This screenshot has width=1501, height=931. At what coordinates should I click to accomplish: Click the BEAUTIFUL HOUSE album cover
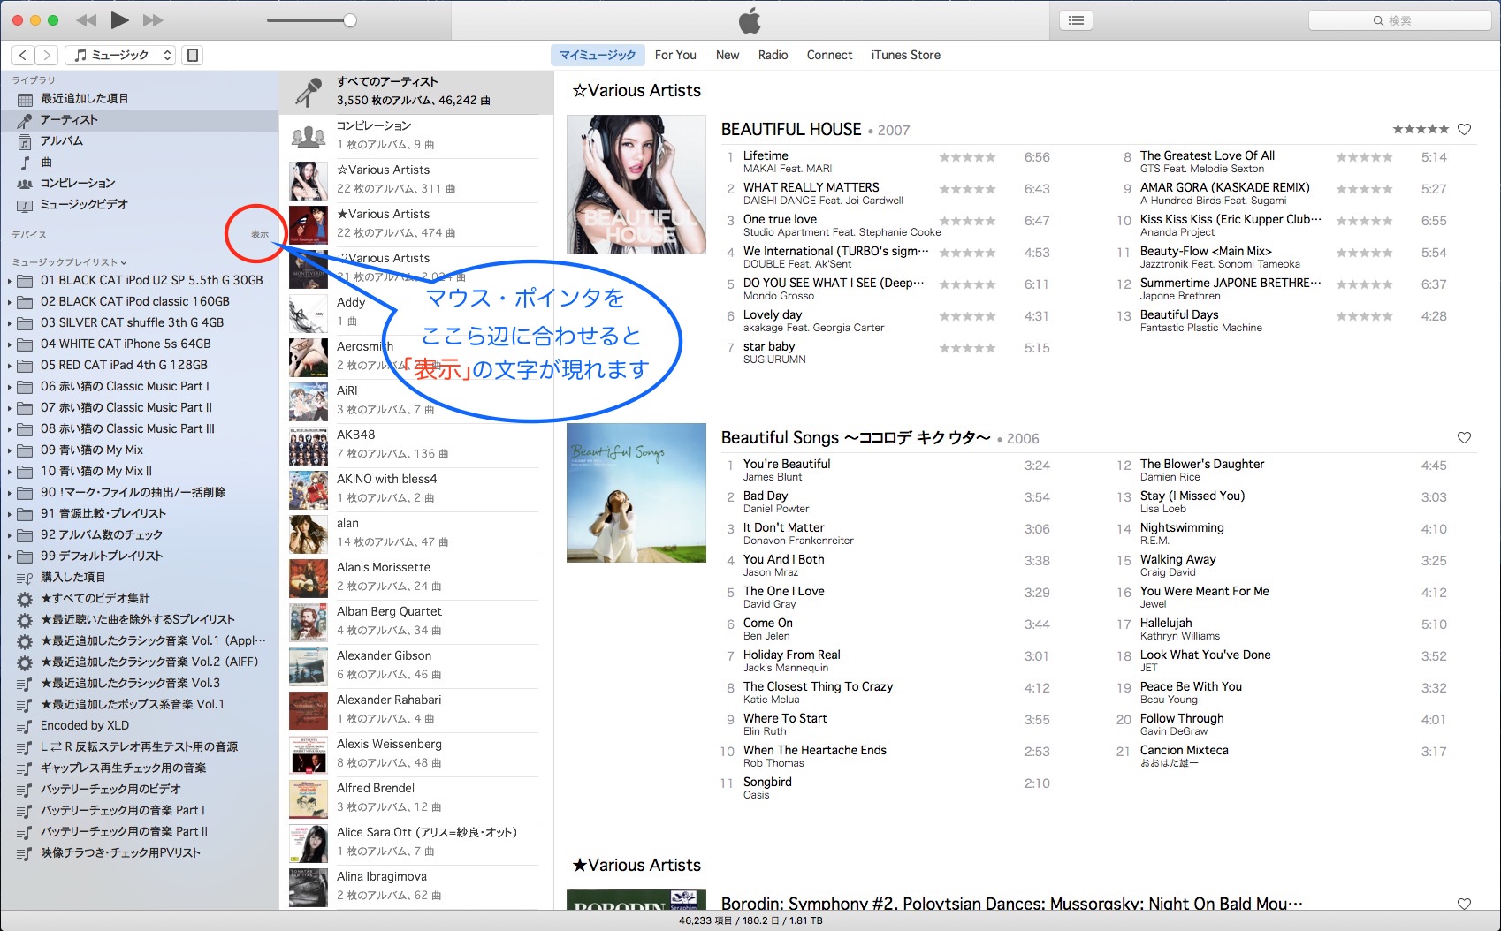[636, 185]
